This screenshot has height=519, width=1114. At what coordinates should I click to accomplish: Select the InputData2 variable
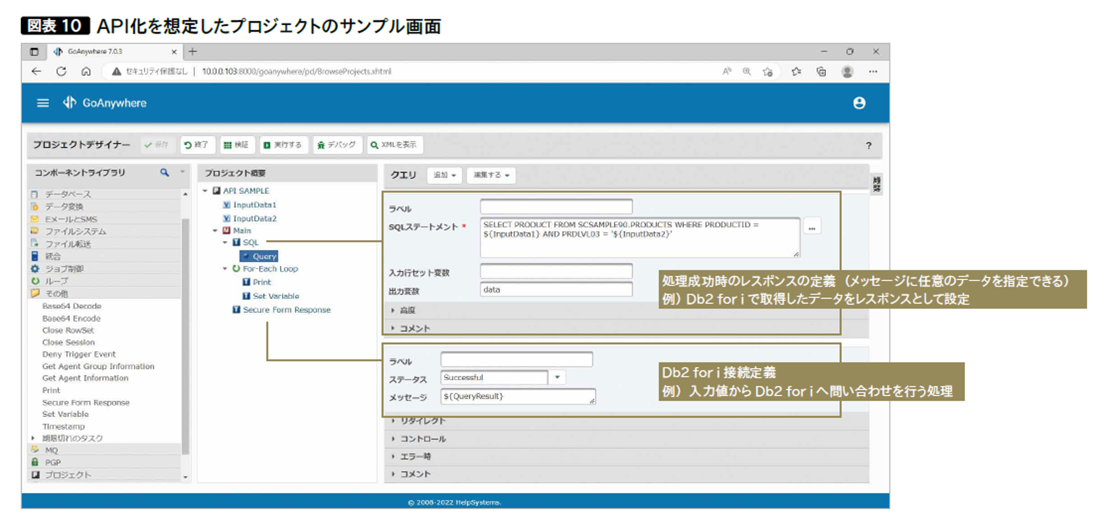(255, 218)
